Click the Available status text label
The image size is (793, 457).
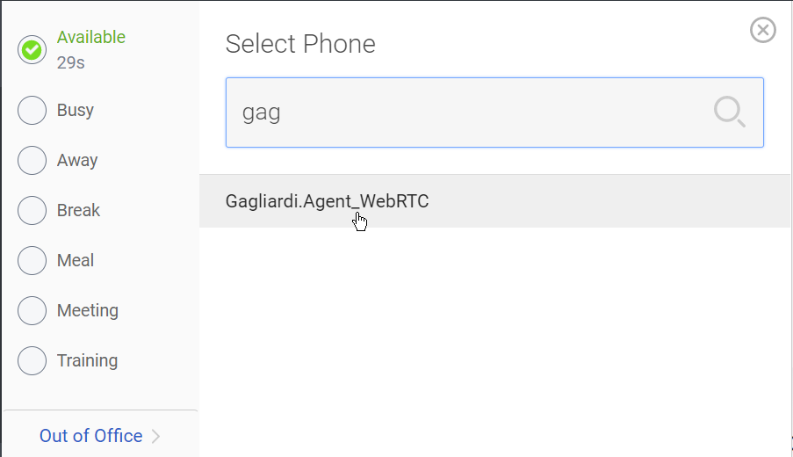tap(91, 37)
